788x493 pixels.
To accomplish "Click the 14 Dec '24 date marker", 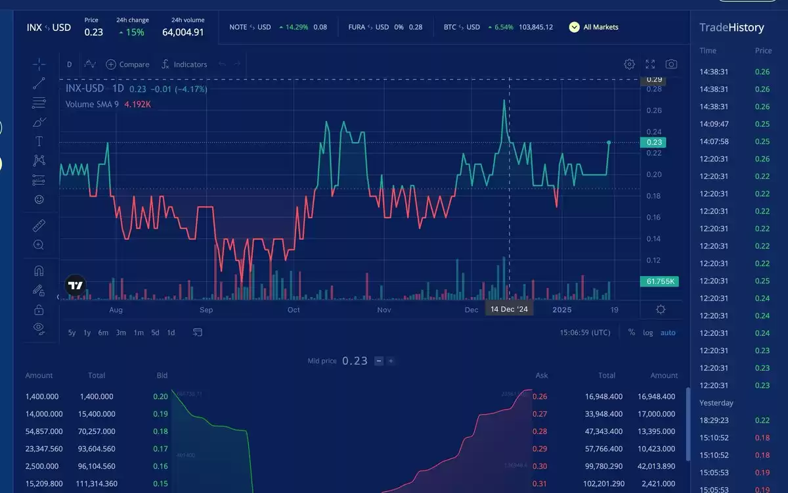I will [x=510, y=309].
